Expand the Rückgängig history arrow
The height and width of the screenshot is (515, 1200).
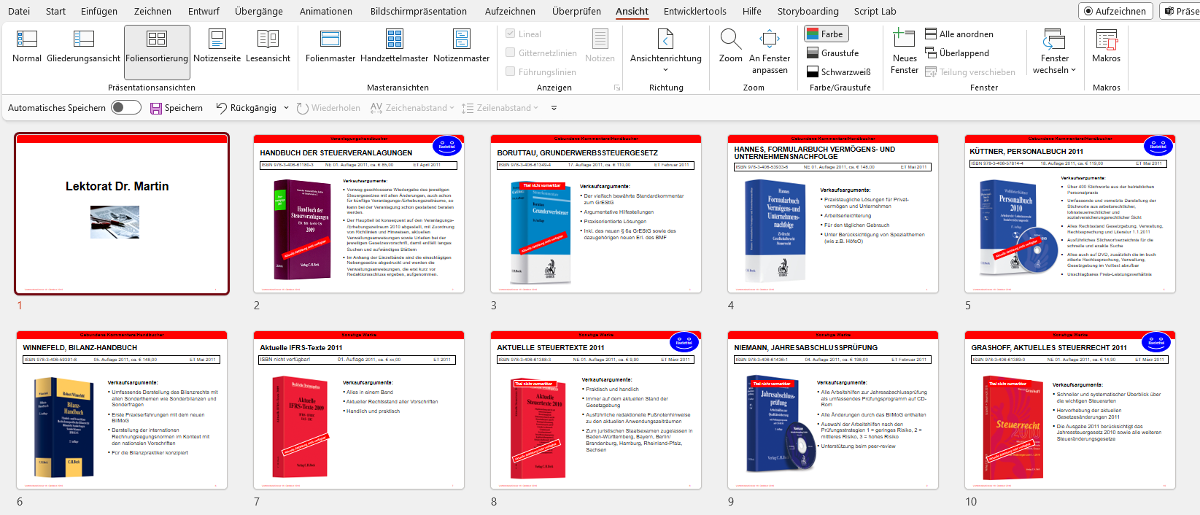click(286, 108)
